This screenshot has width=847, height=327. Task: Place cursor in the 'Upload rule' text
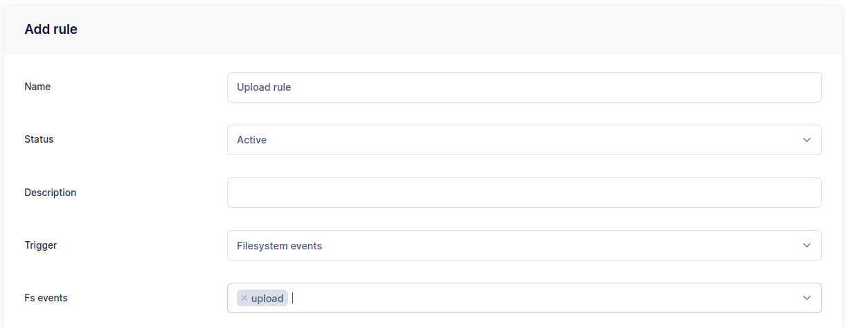(x=264, y=87)
